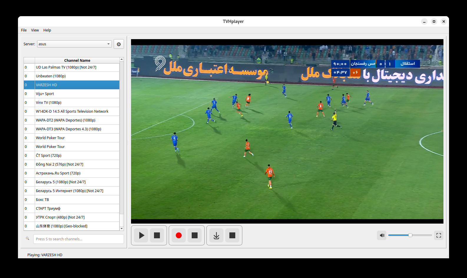Viewport: 467px width, 278px height.
Task: Pick the Vinx TV (1080p) channel
Action: click(x=72, y=103)
